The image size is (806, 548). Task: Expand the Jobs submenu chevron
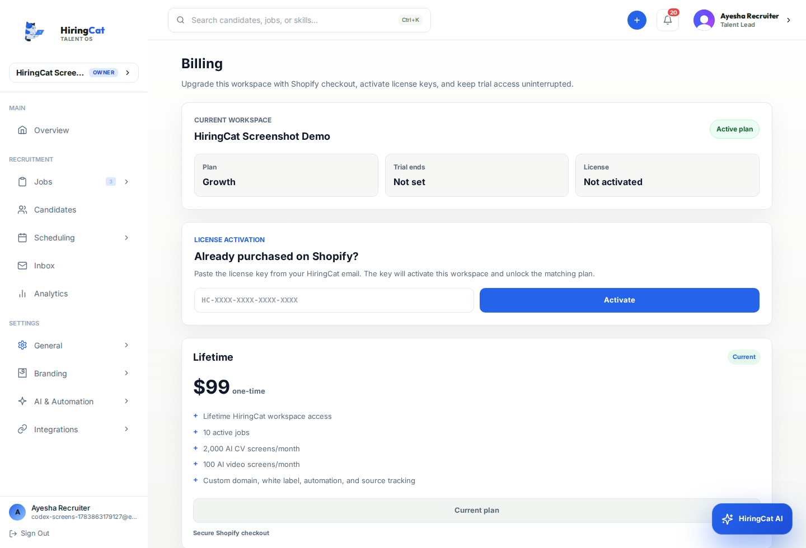point(126,182)
